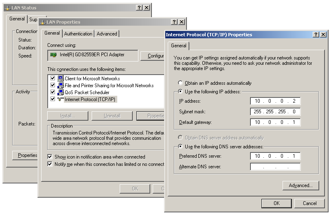Click the Internet Protocol (TCP/IP) item icon
This screenshot has width=331, height=216.
point(60,99)
